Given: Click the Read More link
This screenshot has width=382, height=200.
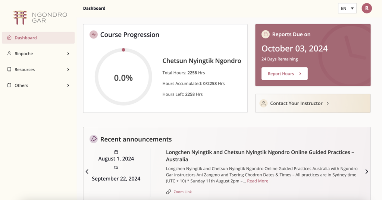Looking at the screenshot, I should point(257,181).
